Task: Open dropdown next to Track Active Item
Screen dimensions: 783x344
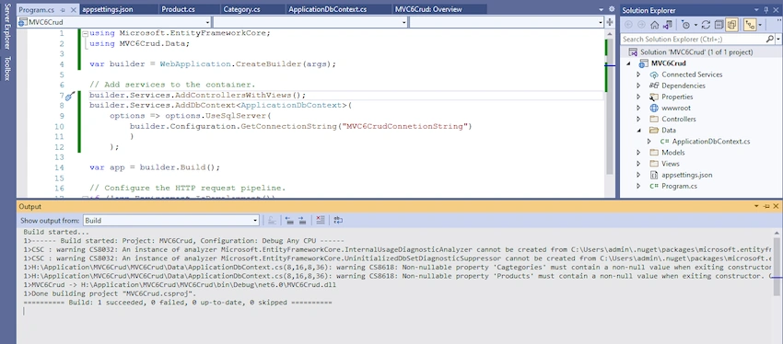Action: pos(760,25)
